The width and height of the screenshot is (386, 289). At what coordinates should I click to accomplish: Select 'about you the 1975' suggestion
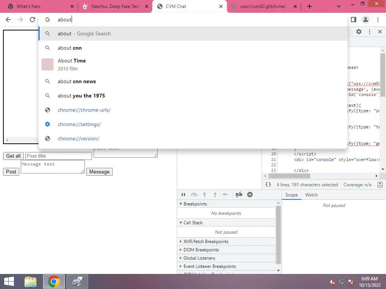pyautogui.click(x=193, y=96)
